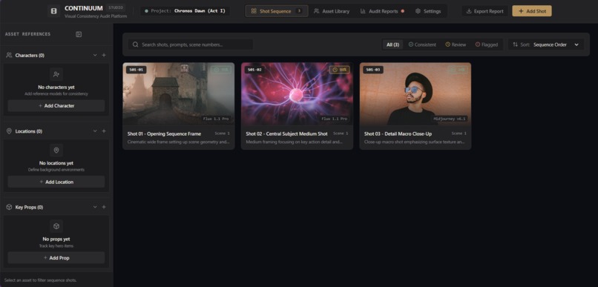Image resolution: width=598 pixels, height=287 pixels.
Task: Click the 'No props yet' text
Action: 56,239
